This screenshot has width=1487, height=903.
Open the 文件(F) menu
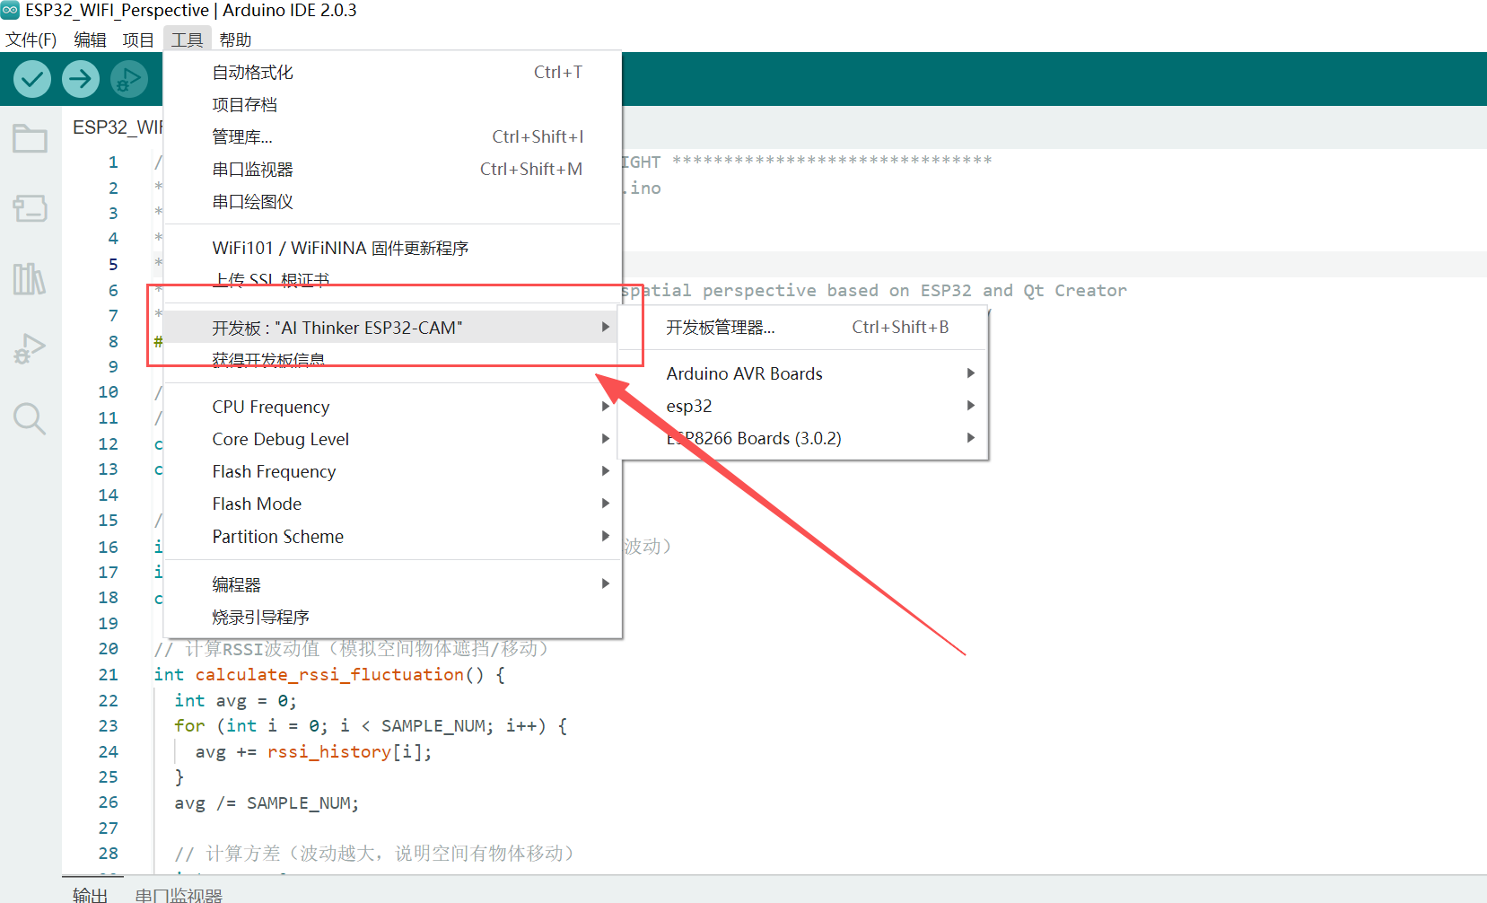[31, 39]
